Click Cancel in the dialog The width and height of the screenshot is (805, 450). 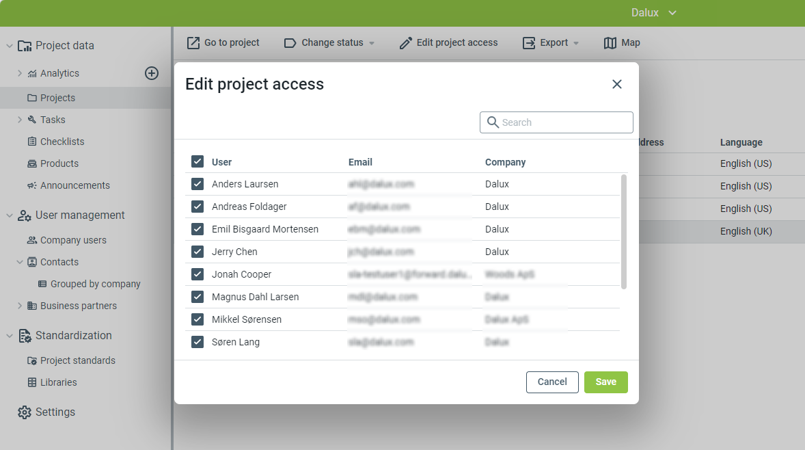coord(552,382)
